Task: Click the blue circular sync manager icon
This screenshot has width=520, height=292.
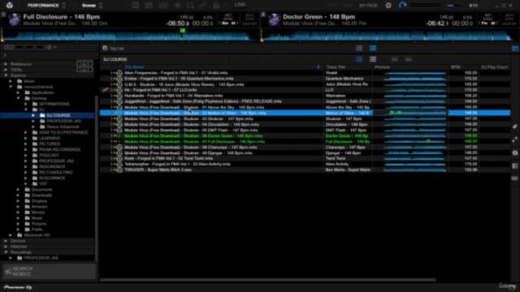Action: point(402,6)
